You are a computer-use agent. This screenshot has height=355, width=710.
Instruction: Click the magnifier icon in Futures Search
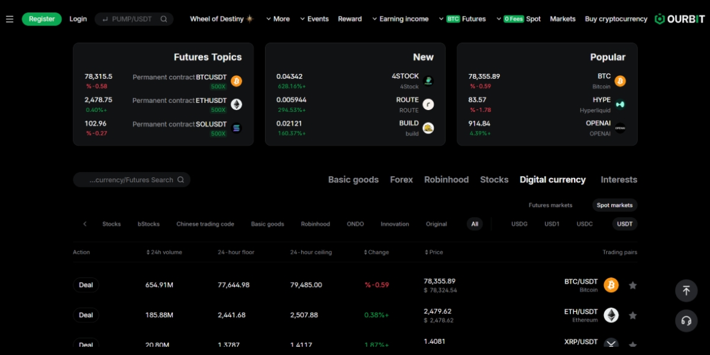click(180, 180)
